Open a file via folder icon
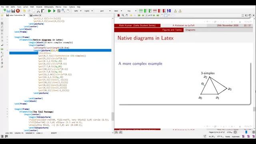The height and width of the screenshot is (144, 256). [x=8, y=11]
